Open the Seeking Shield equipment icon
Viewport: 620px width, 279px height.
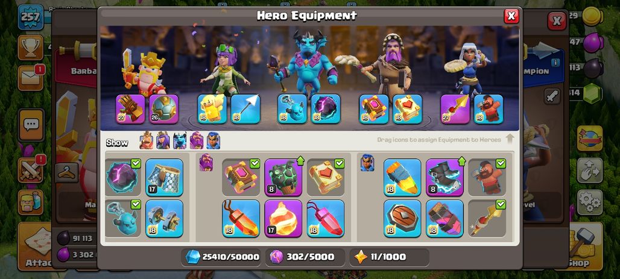402,218
